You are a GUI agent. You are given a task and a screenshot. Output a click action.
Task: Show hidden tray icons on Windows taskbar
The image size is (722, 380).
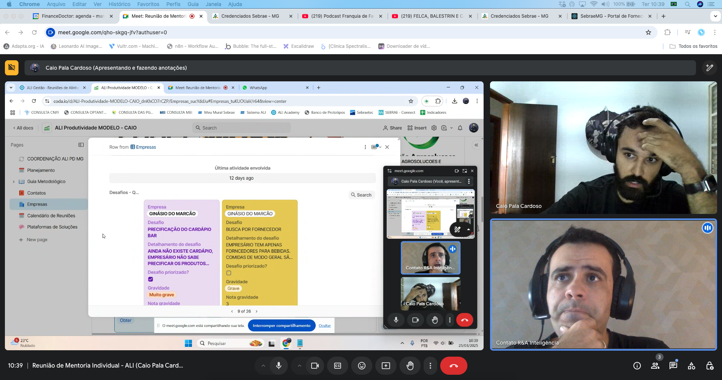(x=402, y=343)
